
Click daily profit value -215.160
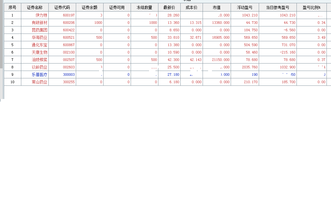(x=288, y=52)
